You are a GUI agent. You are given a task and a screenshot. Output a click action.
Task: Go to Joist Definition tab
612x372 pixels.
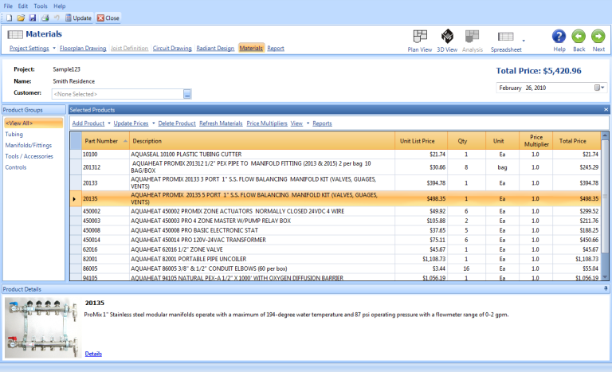[130, 48]
